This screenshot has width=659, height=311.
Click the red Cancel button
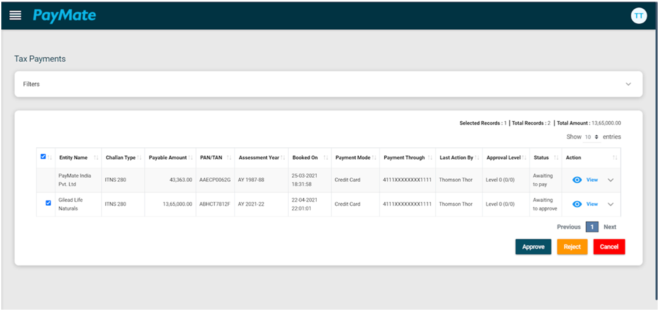coord(609,247)
